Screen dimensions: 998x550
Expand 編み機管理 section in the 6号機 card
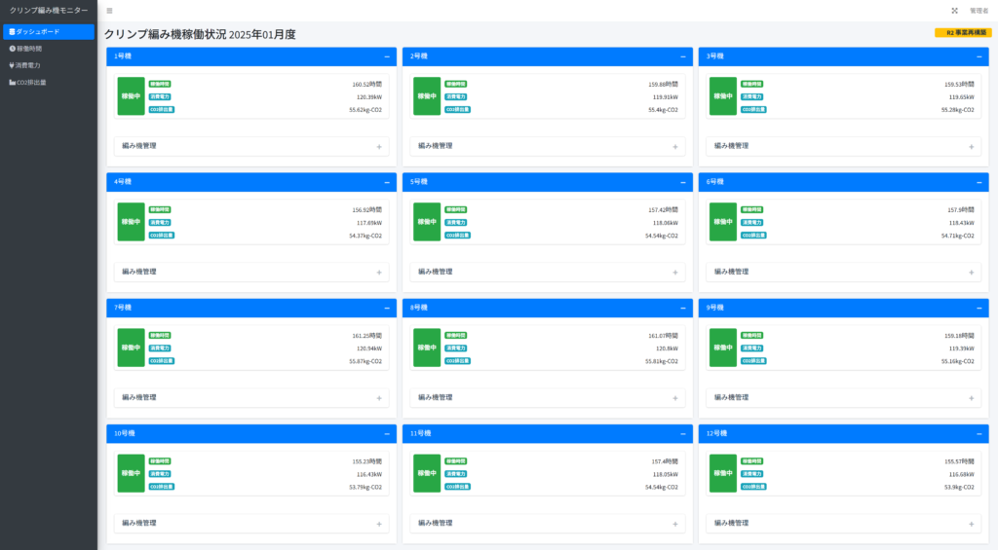[971, 273]
